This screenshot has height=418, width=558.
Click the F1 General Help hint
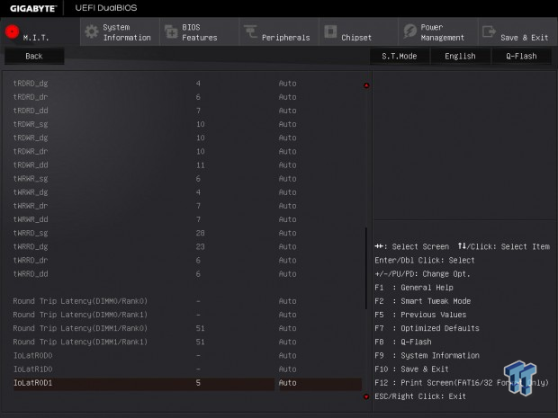click(414, 287)
